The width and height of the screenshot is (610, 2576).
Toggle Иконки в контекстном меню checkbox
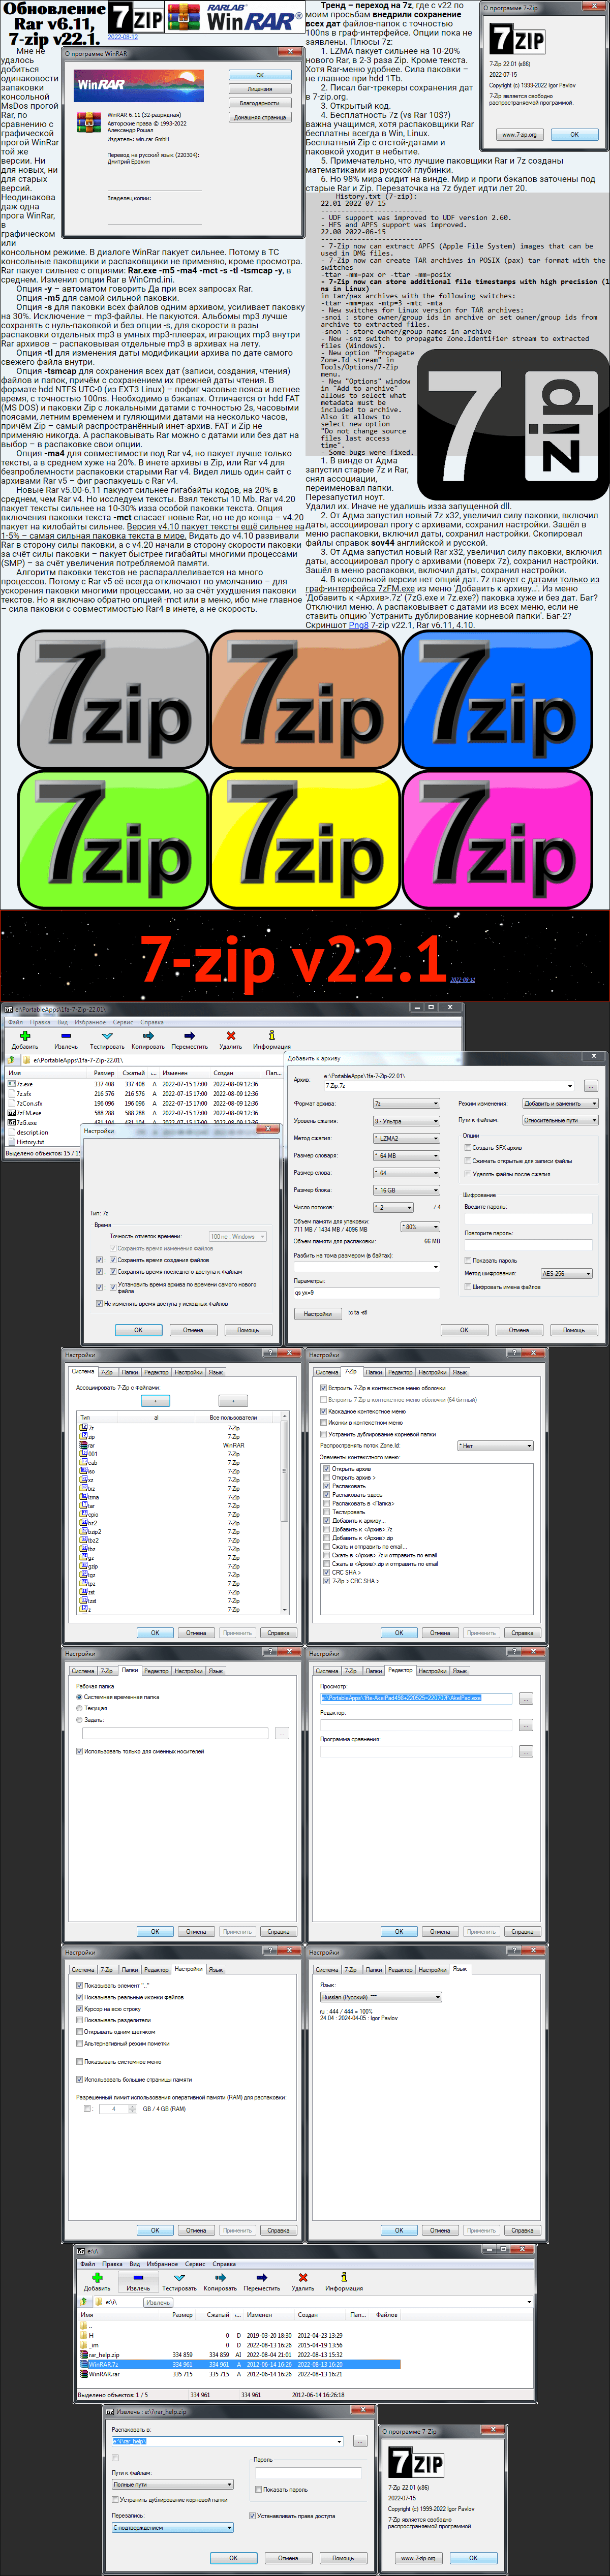click(324, 1422)
